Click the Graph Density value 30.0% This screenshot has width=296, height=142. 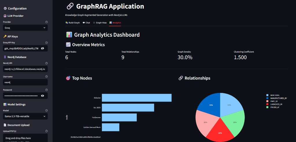click(x=185, y=57)
